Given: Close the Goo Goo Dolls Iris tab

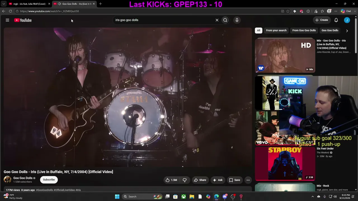Looking at the screenshot, I should tap(94, 4).
